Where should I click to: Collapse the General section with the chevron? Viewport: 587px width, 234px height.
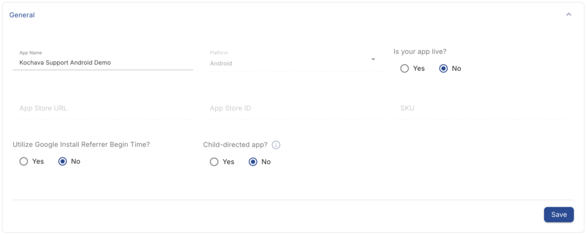(x=568, y=15)
